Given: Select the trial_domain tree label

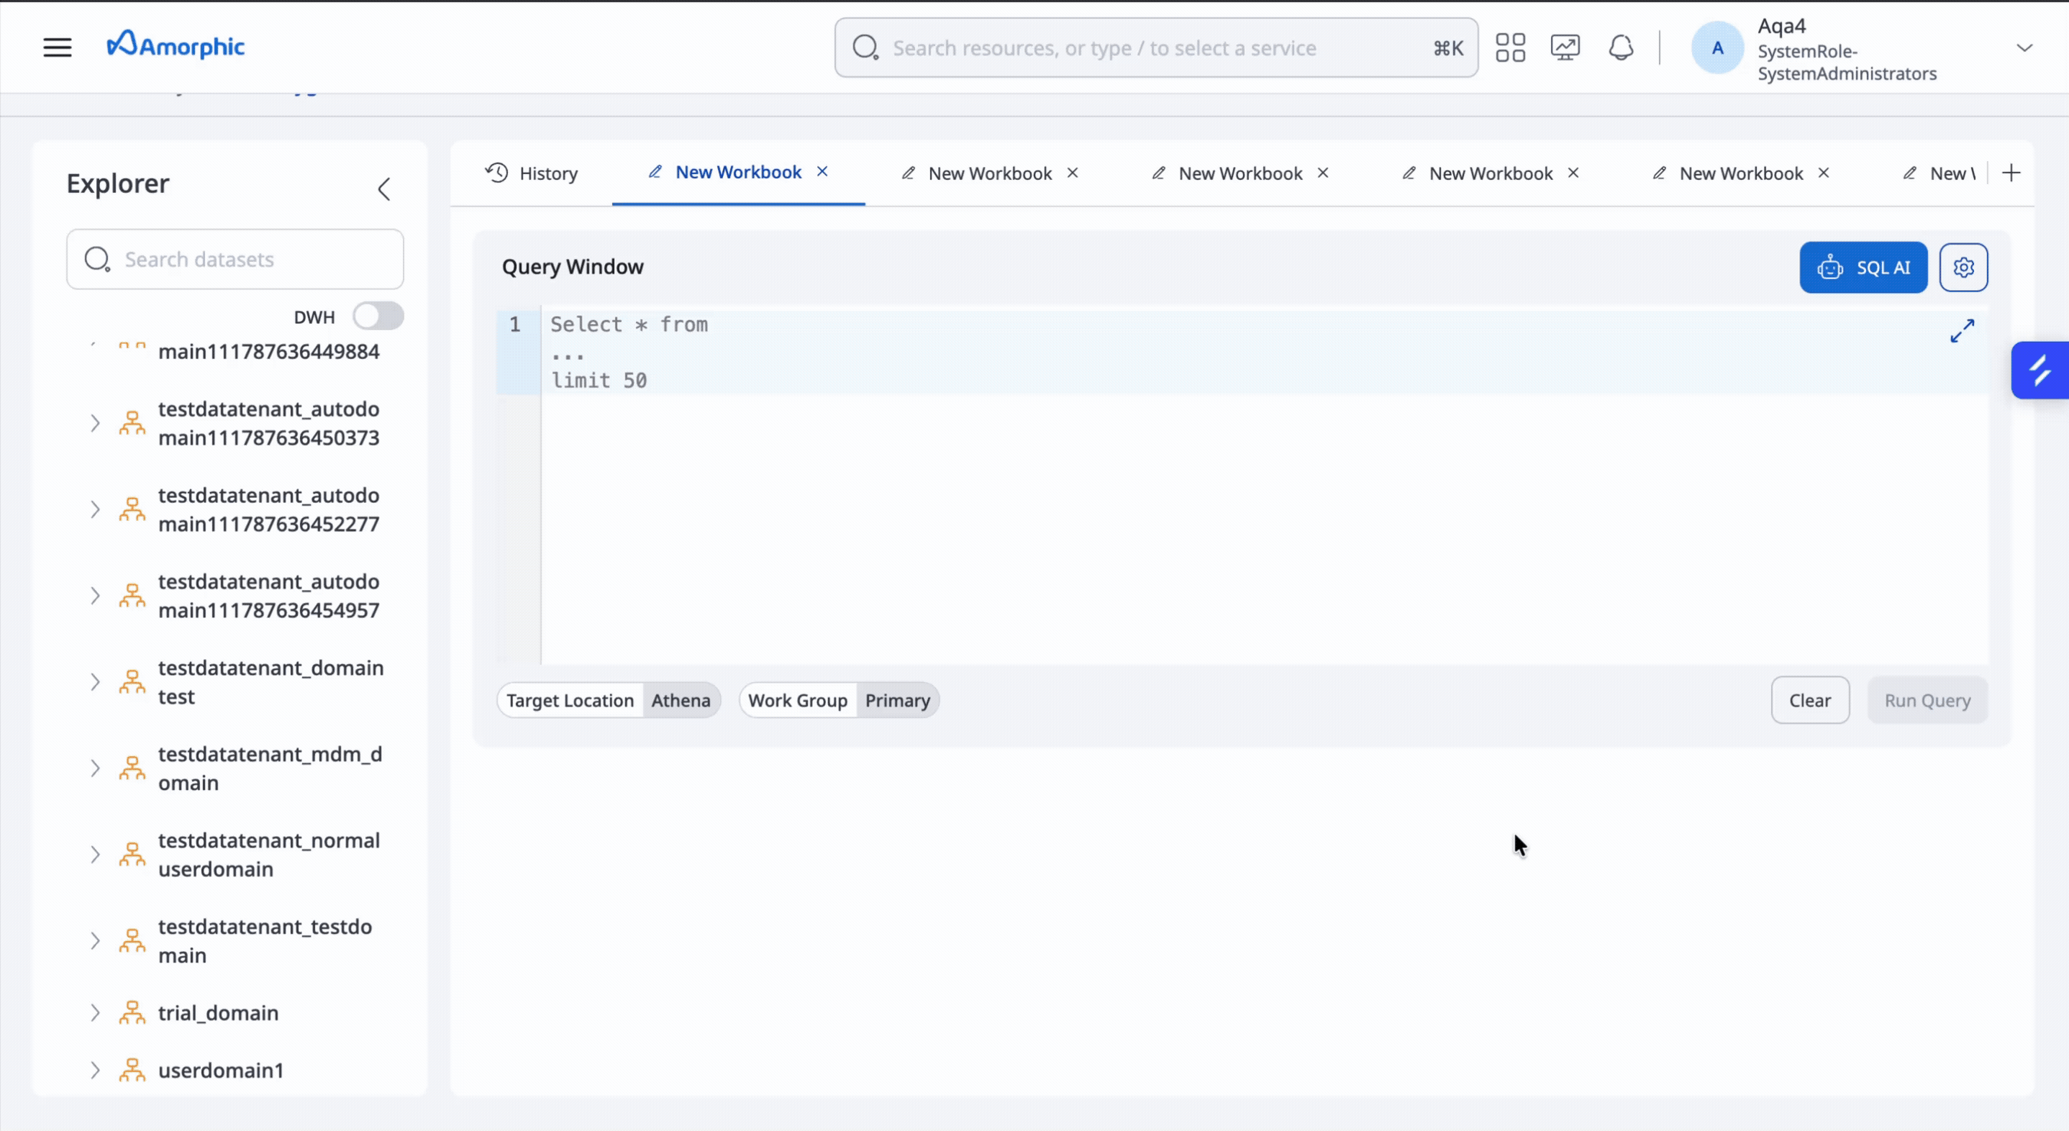Looking at the screenshot, I should click(x=219, y=1013).
